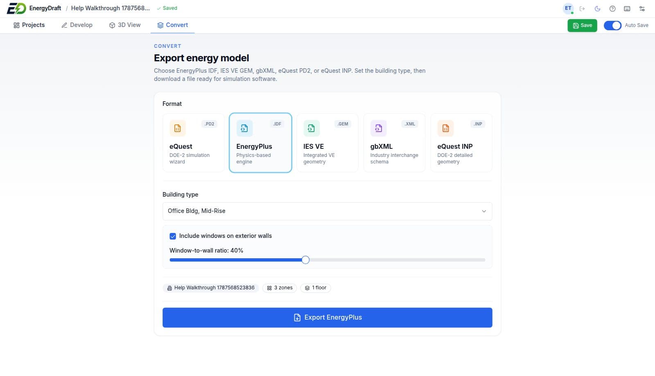
Task: Open the help question mark icon
Action: pos(612,9)
